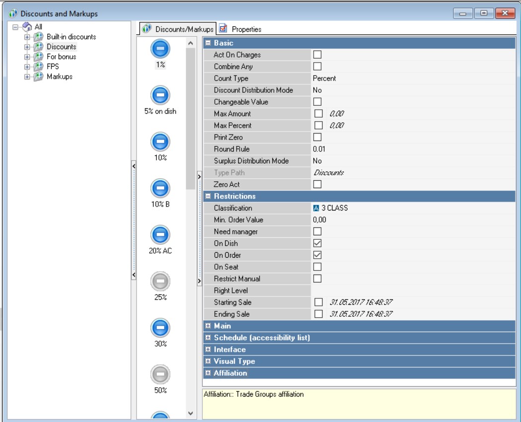Select the For bonus tree item
This screenshot has height=422, width=521.
pos(61,57)
